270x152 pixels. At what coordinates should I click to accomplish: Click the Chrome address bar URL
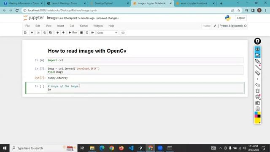point(62,10)
